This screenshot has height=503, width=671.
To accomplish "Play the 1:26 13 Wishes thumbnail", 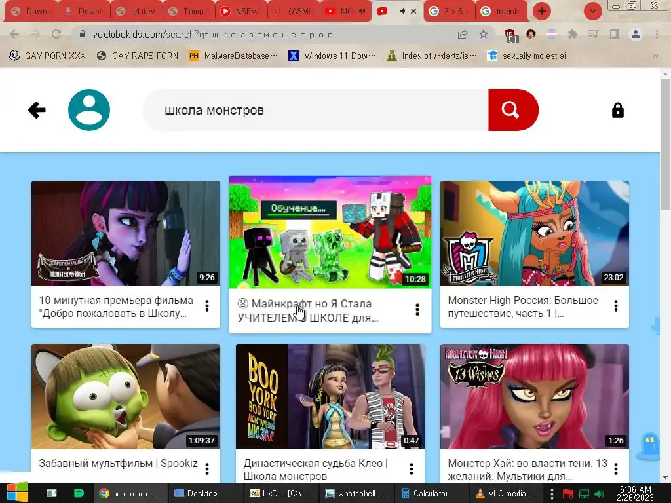I will tap(535, 396).
